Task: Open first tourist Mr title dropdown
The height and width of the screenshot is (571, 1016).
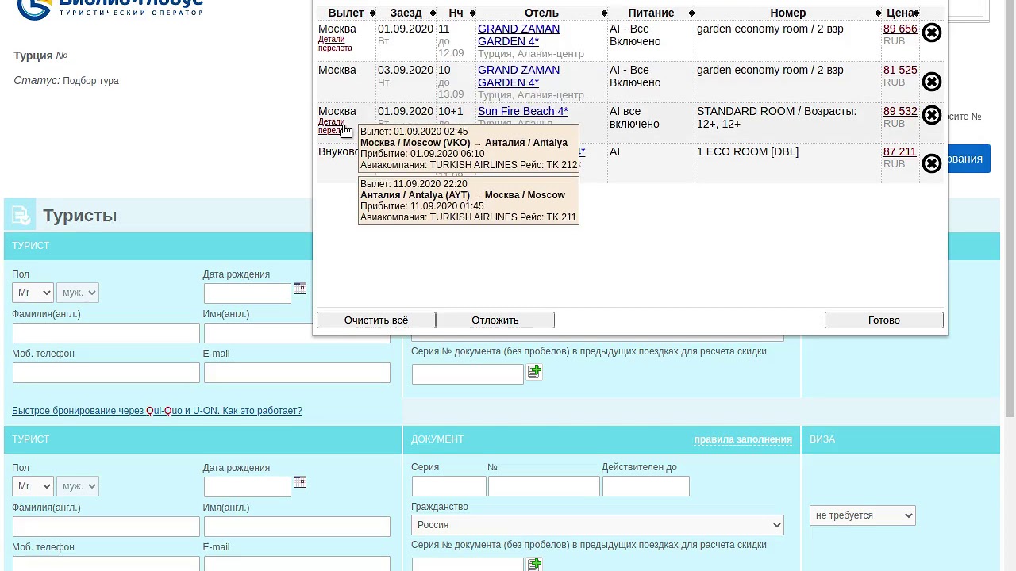Action: pyautogui.click(x=33, y=293)
